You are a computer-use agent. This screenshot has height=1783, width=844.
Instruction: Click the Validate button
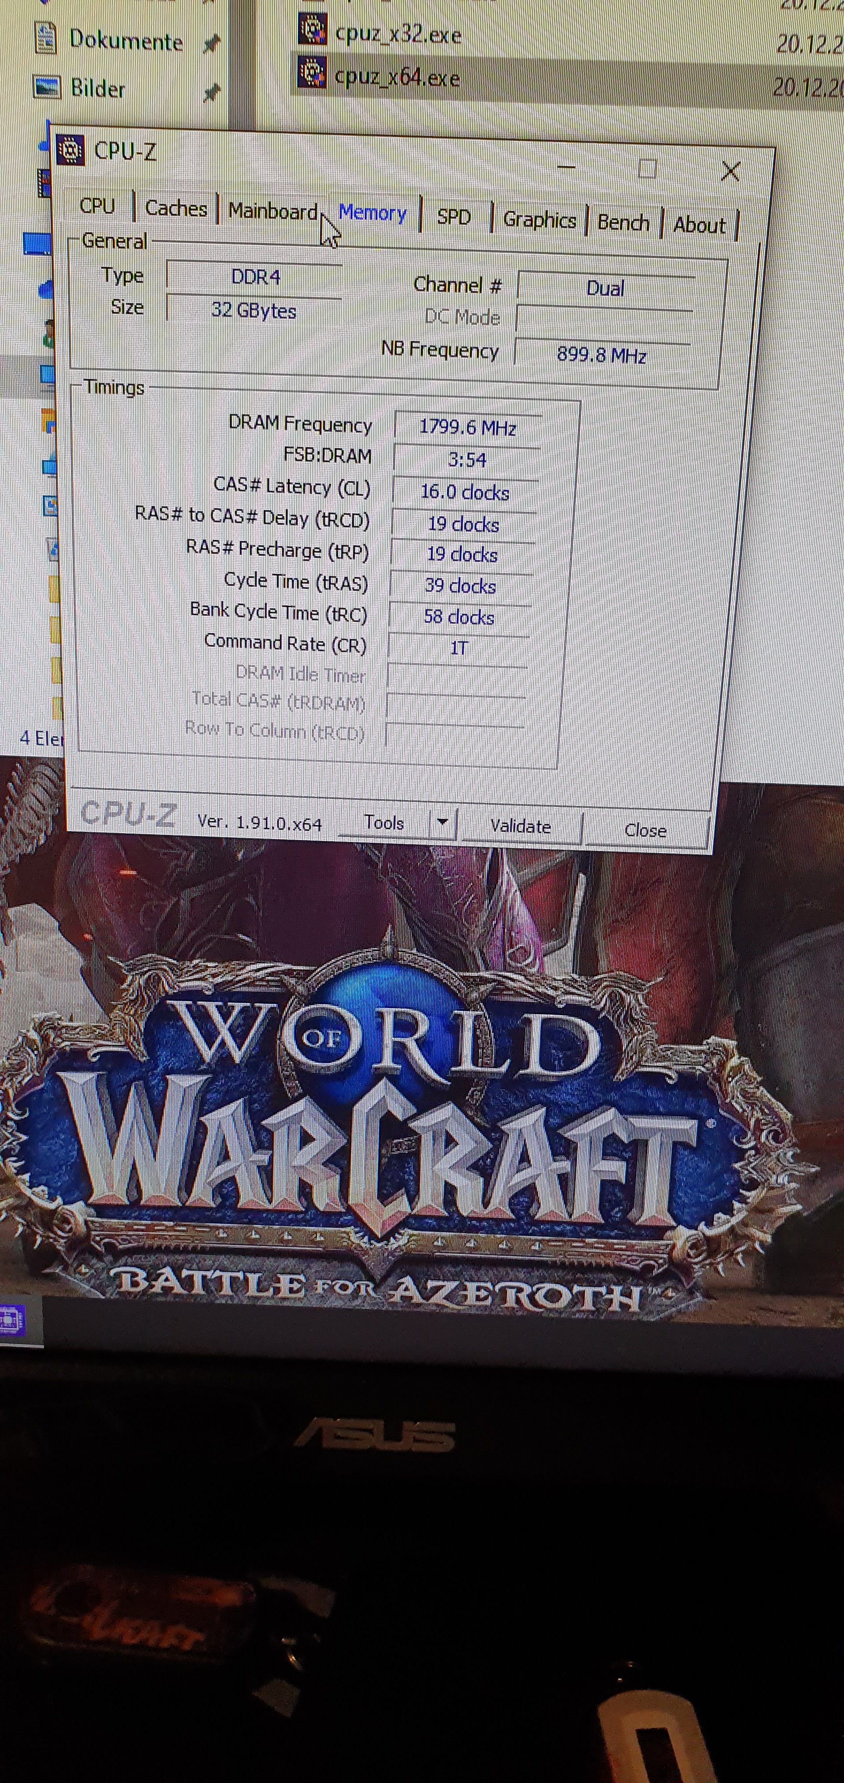click(x=521, y=826)
